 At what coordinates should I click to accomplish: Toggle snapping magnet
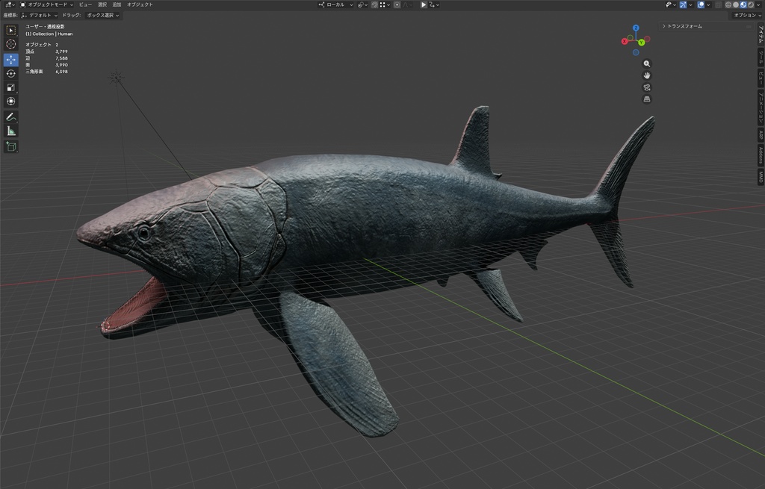point(374,5)
